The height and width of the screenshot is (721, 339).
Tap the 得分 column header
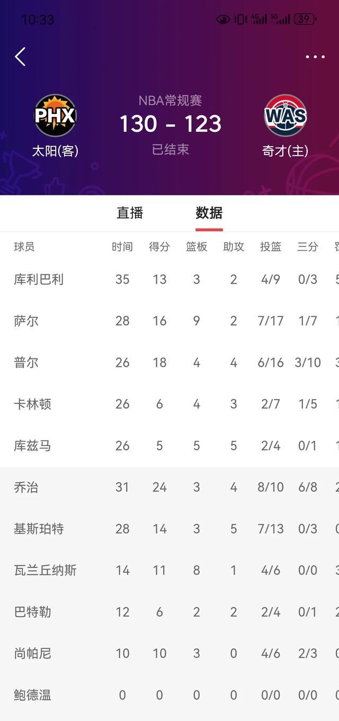(159, 246)
